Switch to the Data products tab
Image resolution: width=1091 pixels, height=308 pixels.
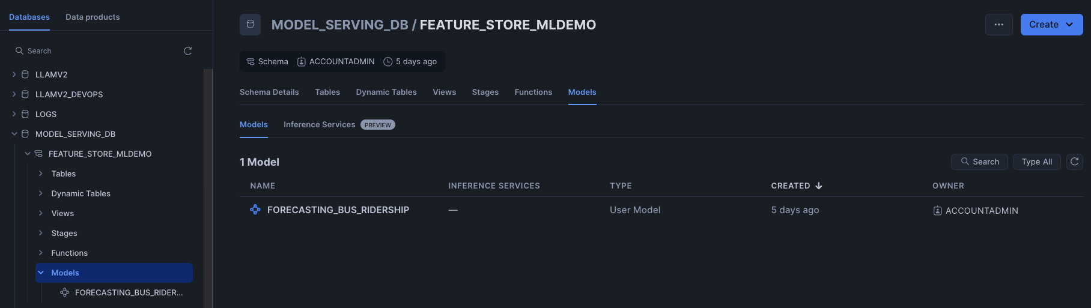click(93, 17)
